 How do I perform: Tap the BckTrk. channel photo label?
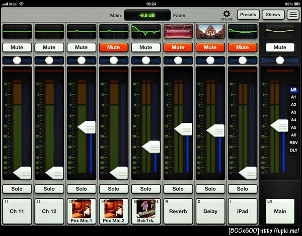(146, 211)
